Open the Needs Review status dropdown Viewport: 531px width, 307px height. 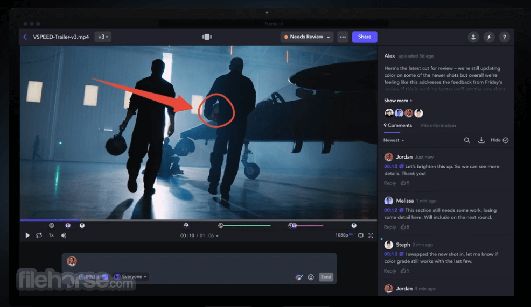(307, 37)
